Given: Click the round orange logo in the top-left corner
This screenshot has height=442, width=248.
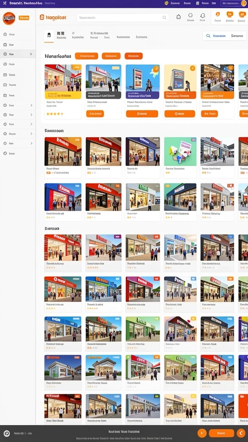Looking at the screenshot, I should pyautogui.click(x=9, y=18).
